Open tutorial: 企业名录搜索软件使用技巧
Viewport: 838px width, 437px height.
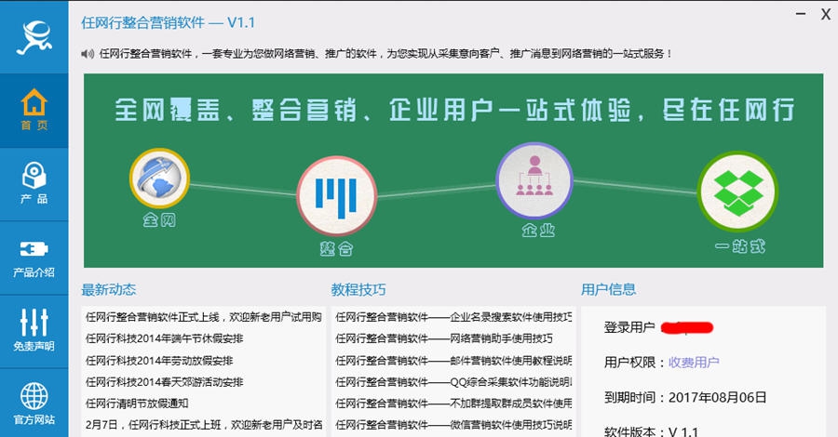pyautogui.click(x=453, y=317)
